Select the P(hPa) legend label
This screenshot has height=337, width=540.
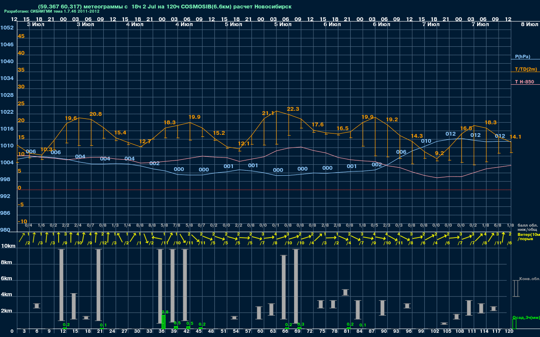(522, 56)
